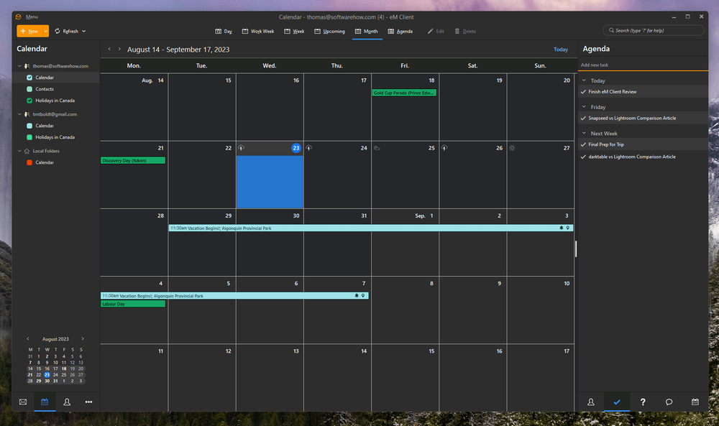719x426 pixels.
Task: Open the New button dropdown arrow
Action: click(46, 31)
